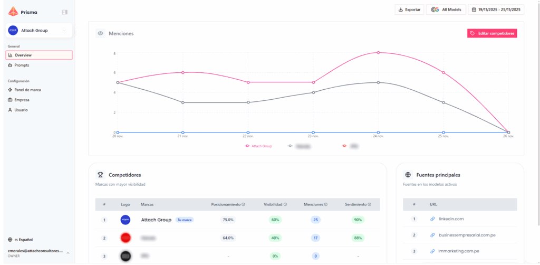540x265 pixels.
Task: Click the Editar competidores button
Action: click(x=492, y=33)
